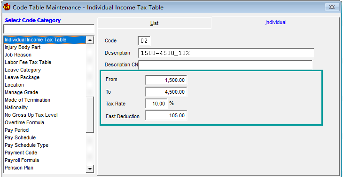Open Labor Fee Tax Table category

point(45,63)
